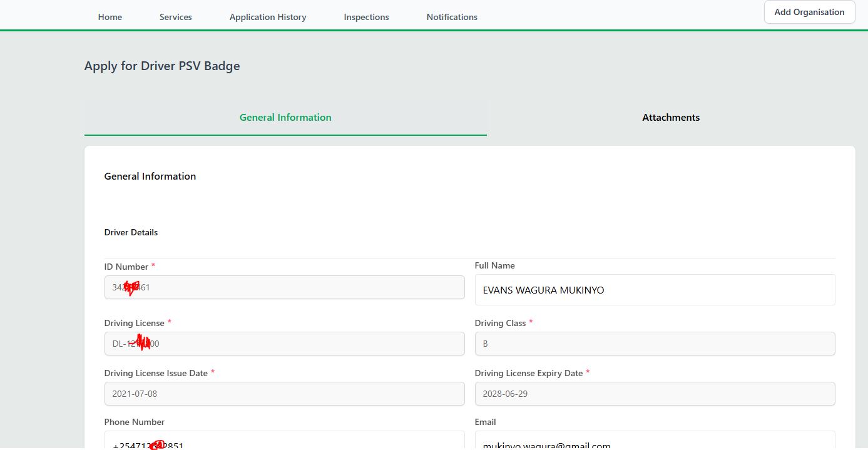Select the General Information tab

click(285, 117)
